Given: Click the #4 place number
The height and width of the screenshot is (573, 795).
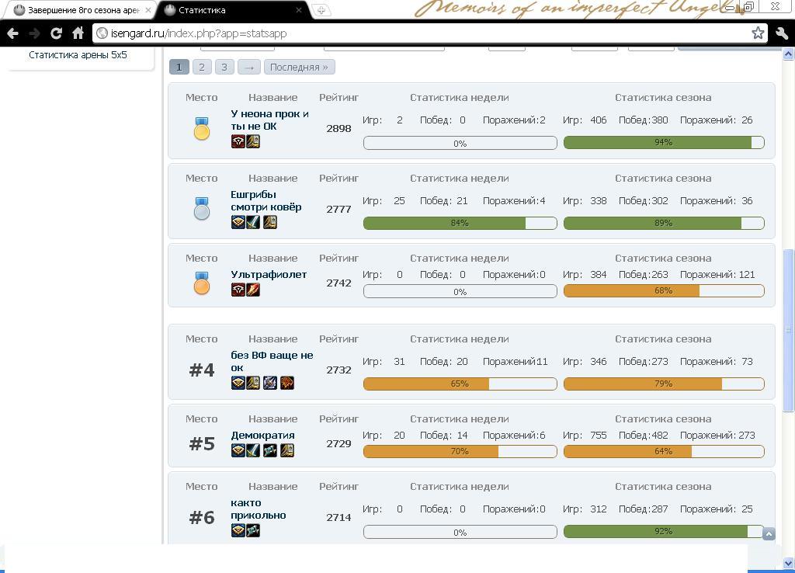Looking at the screenshot, I should click(x=202, y=370).
